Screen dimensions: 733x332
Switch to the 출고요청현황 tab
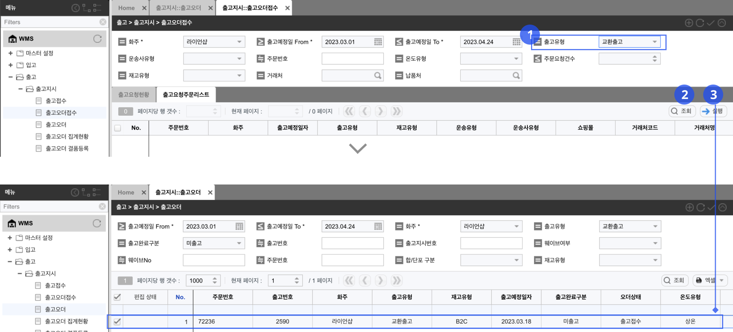(x=134, y=95)
